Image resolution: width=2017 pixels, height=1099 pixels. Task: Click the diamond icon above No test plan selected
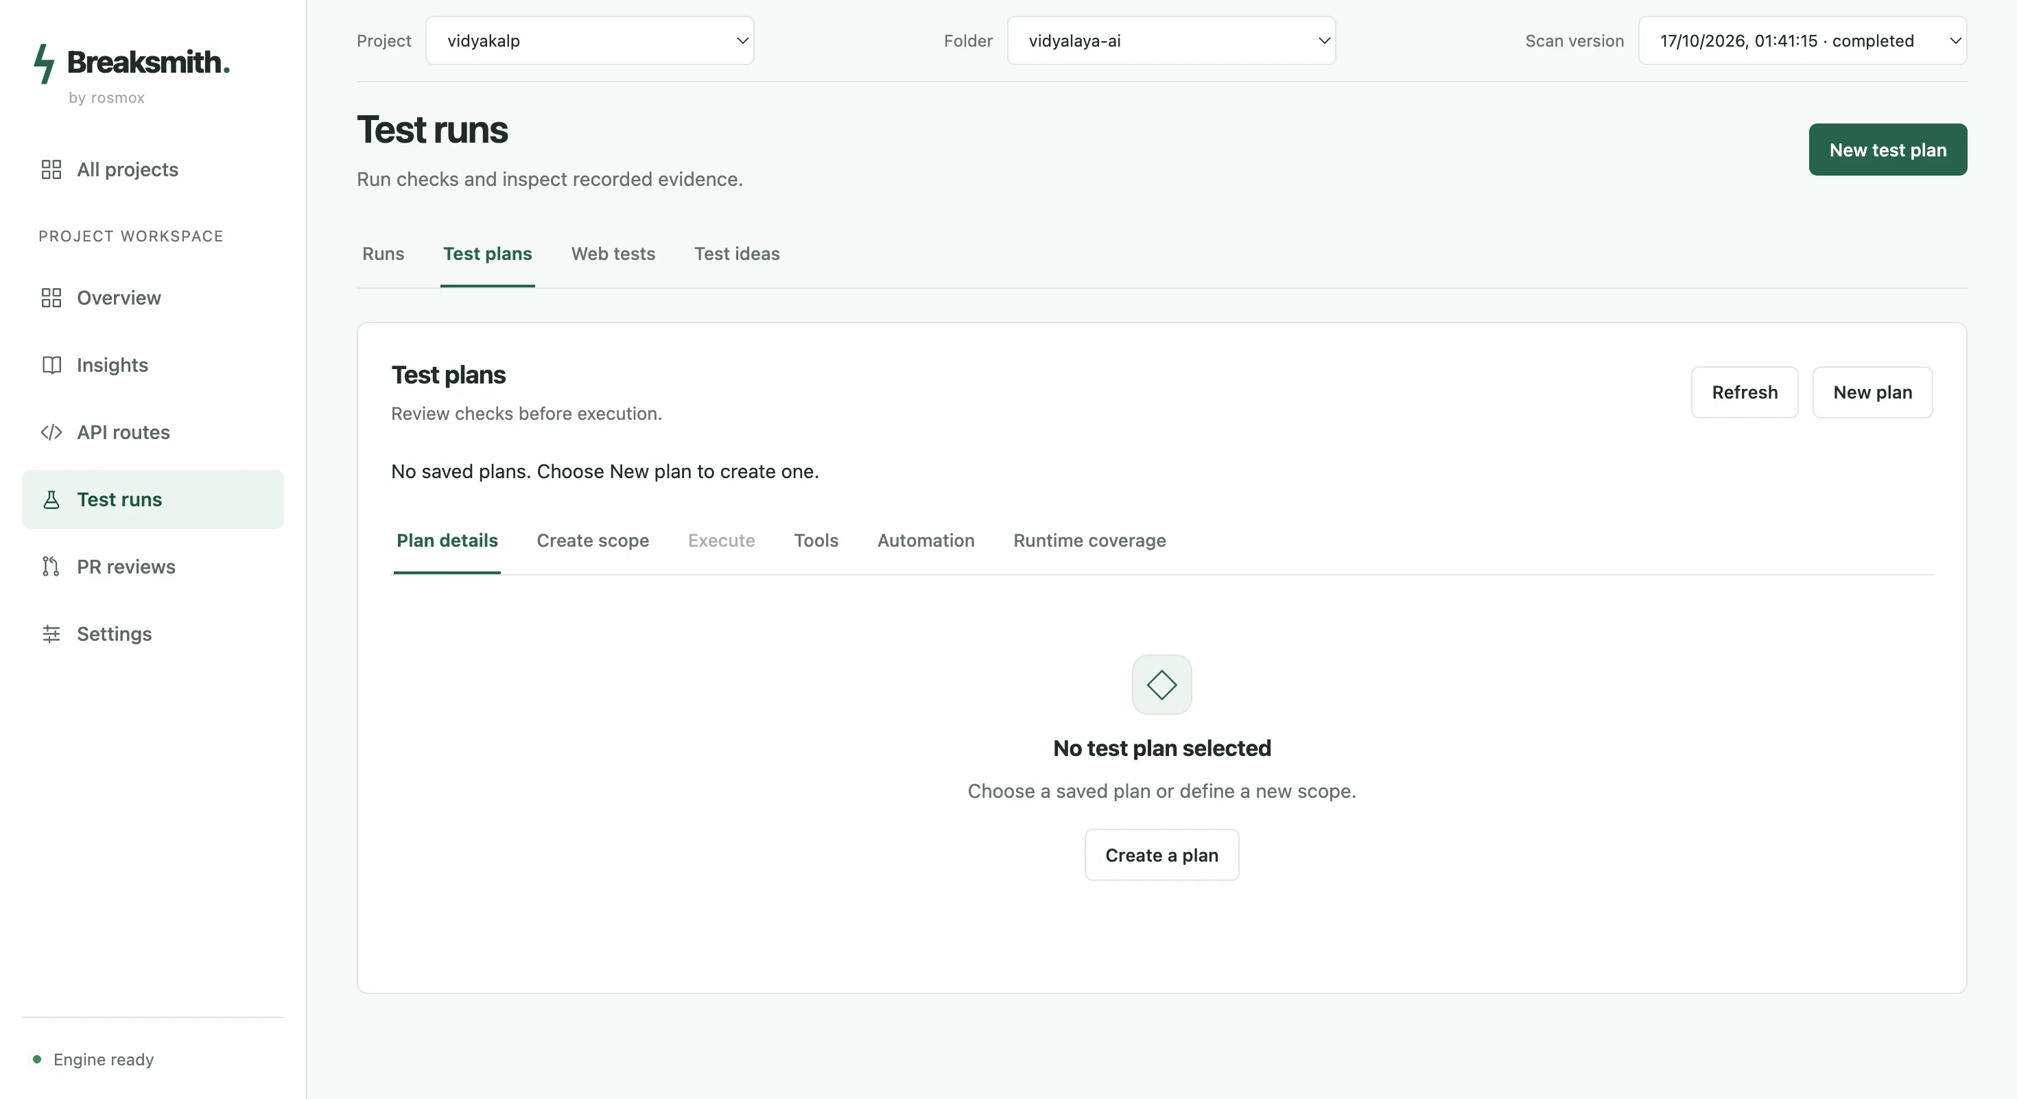pos(1162,685)
